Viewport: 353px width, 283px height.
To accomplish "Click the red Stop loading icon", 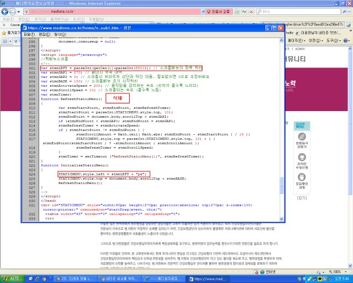I will (x=252, y=12).
